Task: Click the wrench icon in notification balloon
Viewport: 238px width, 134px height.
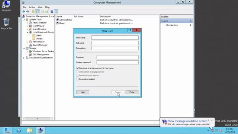Action: coord(208,120)
